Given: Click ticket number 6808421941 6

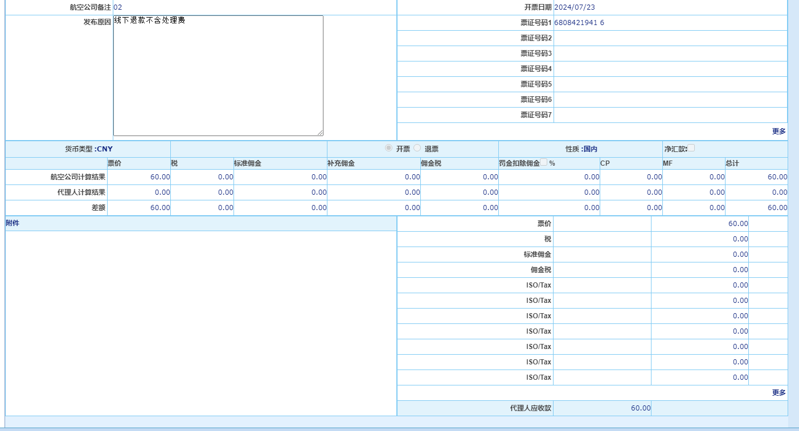Looking at the screenshot, I should 579,23.
